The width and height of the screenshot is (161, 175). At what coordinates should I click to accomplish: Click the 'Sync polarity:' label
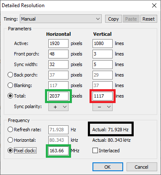pos(28,106)
